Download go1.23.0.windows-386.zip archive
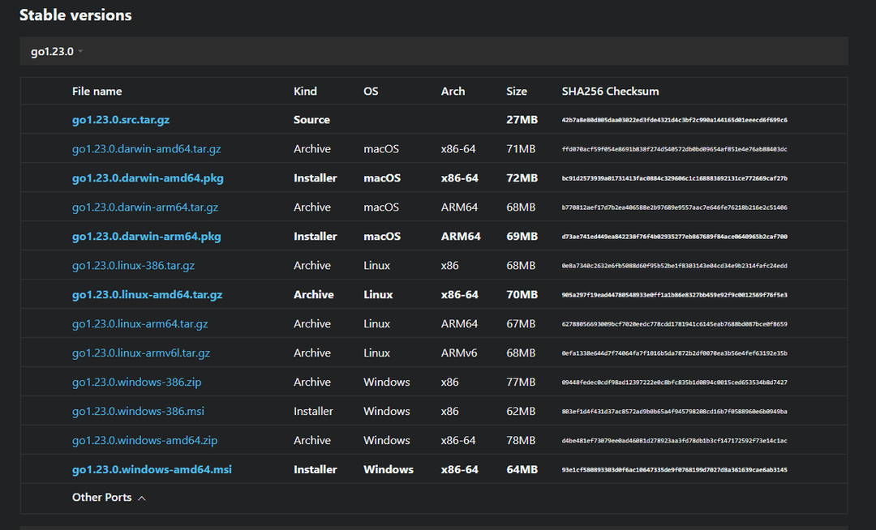Viewport: 876px width, 530px height. tap(135, 383)
